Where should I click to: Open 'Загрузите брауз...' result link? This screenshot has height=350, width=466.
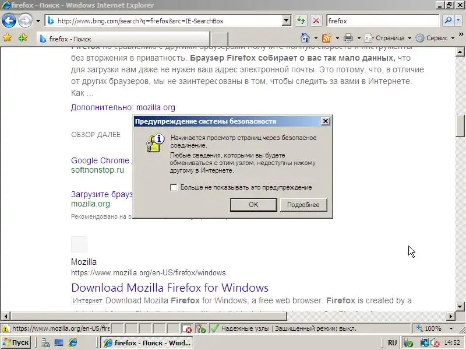101,194
